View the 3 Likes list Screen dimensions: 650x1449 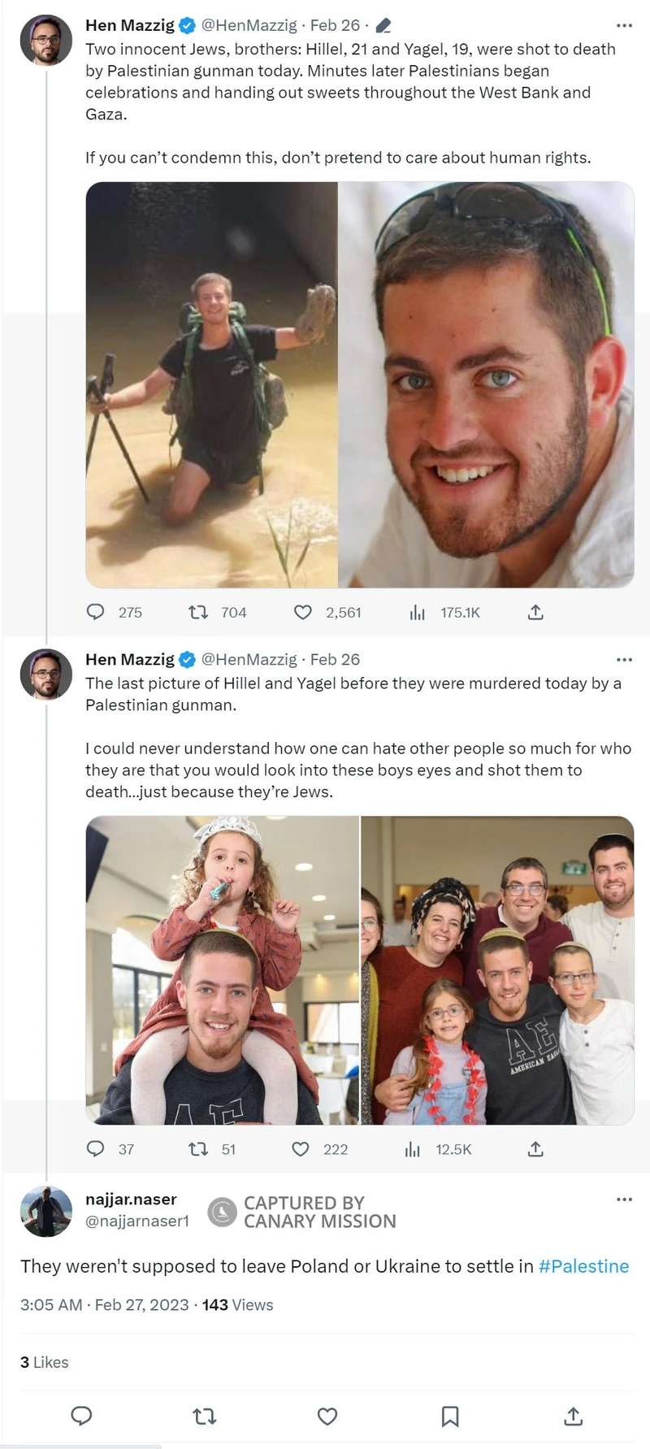coord(45,1362)
